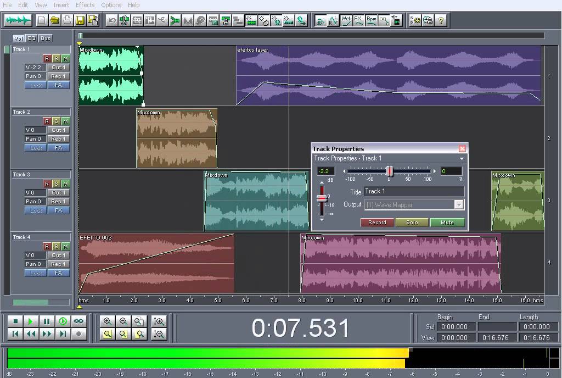Click the Title field containing Track 1
562x378 pixels.
[414, 192]
